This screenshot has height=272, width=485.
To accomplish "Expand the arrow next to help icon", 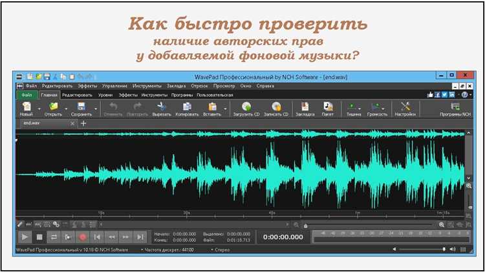I will click(x=471, y=95).
